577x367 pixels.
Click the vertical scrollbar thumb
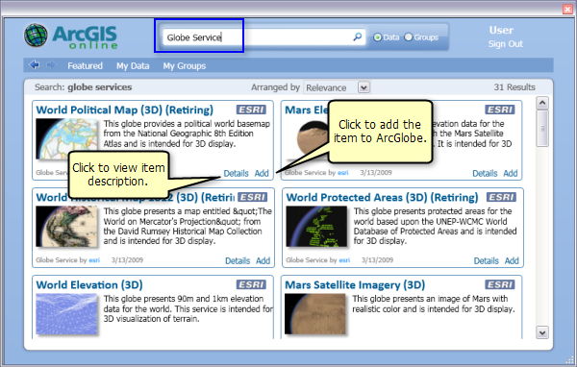coord(542,129)
